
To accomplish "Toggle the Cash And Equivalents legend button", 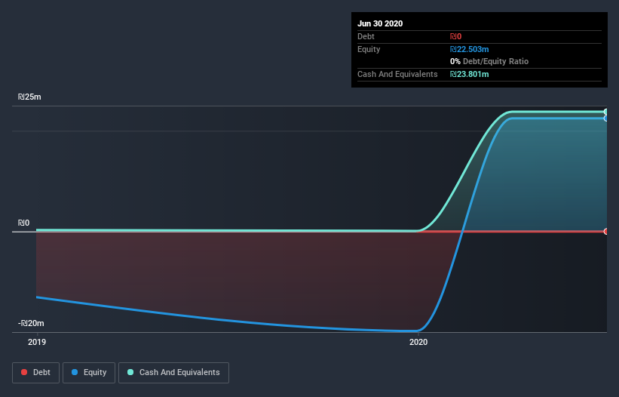I will 173,373.
